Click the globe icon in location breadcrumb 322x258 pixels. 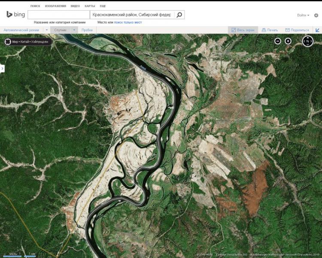tap(8, 42)
